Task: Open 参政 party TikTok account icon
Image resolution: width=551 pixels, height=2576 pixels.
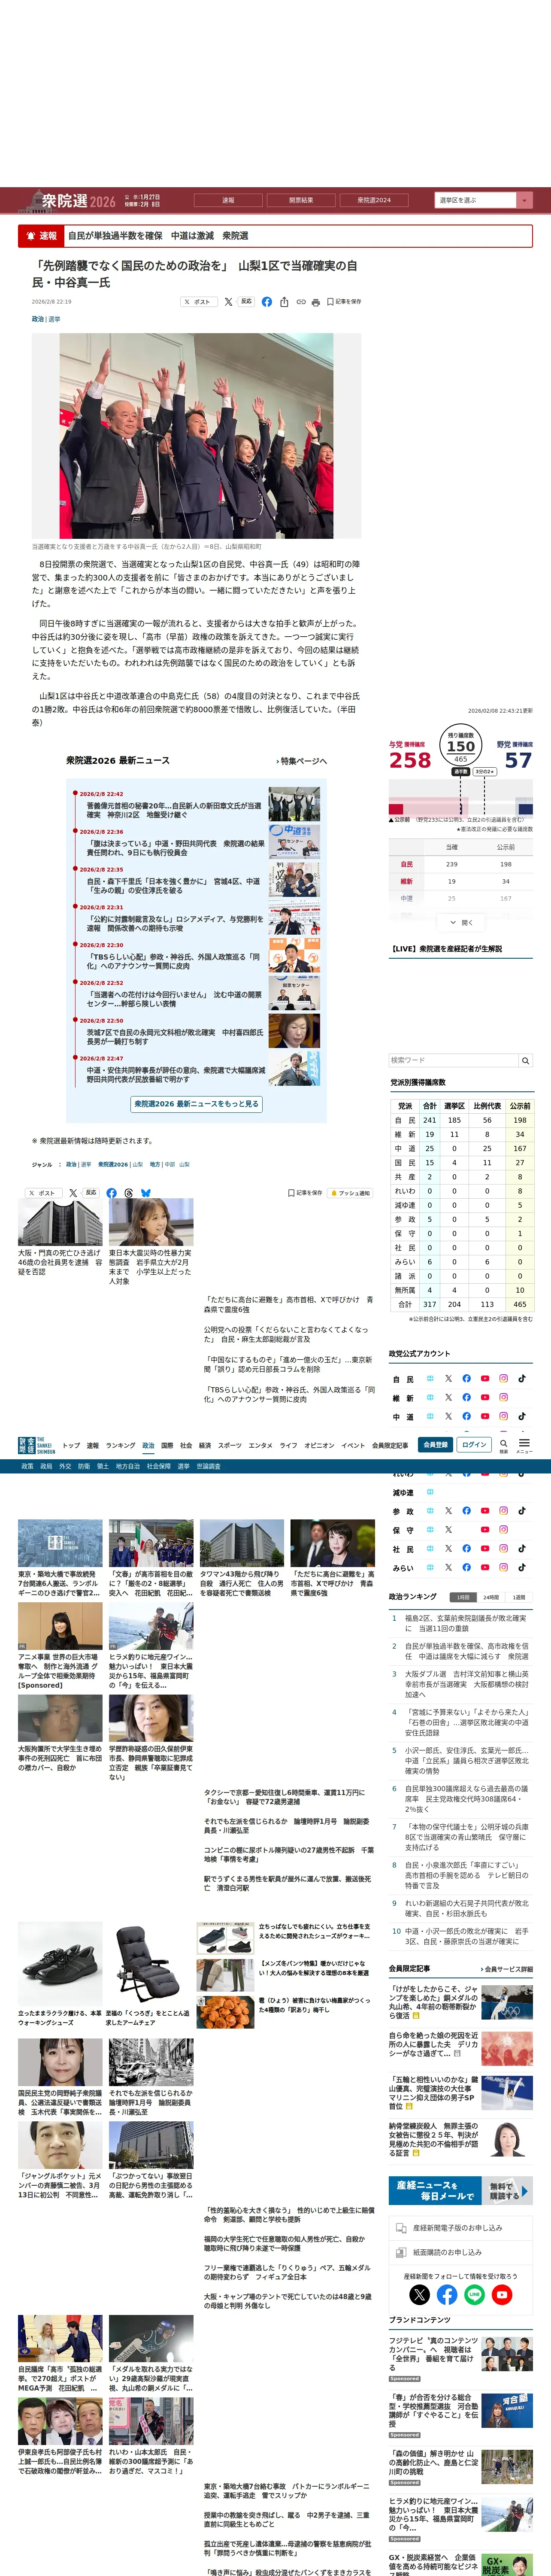Action: tap(522, 1511)
